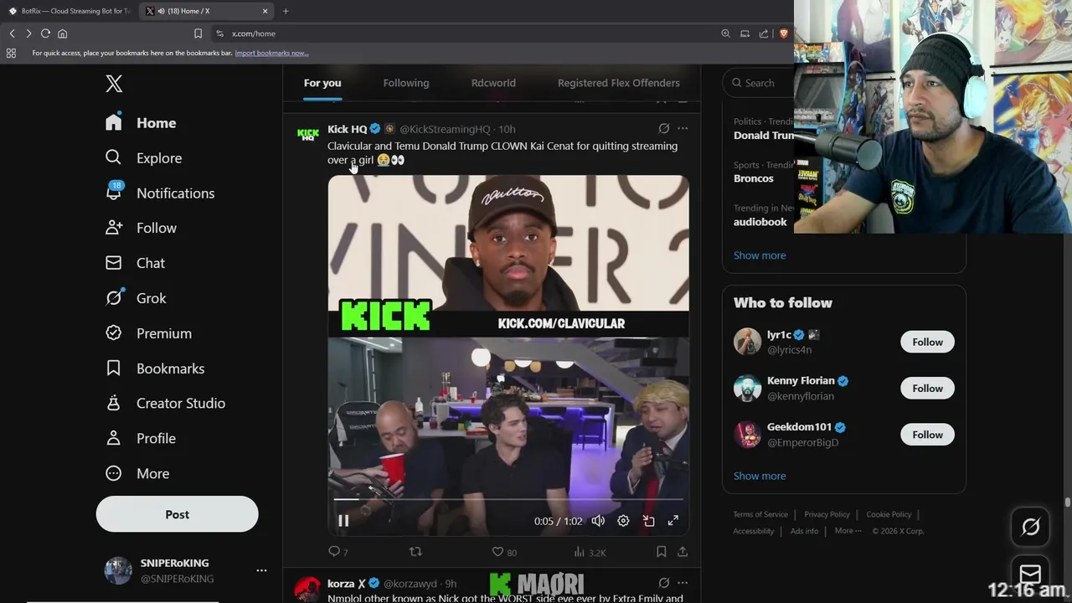This screenshot has width=1072, height=603.
Task: Show more in Who to follow
Action: coord(760,476)
